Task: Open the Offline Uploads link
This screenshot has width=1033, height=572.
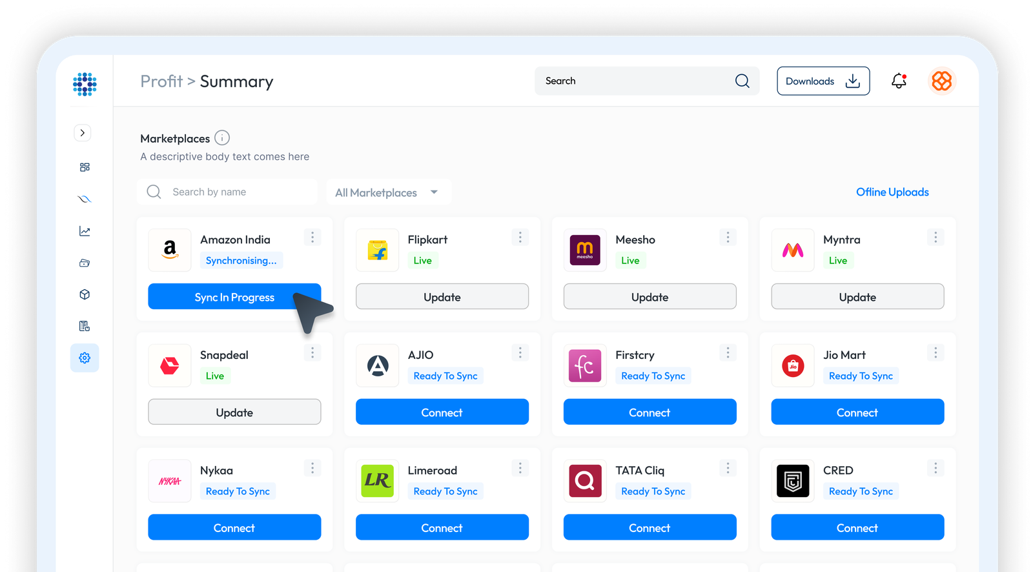Action: (892, 192)
